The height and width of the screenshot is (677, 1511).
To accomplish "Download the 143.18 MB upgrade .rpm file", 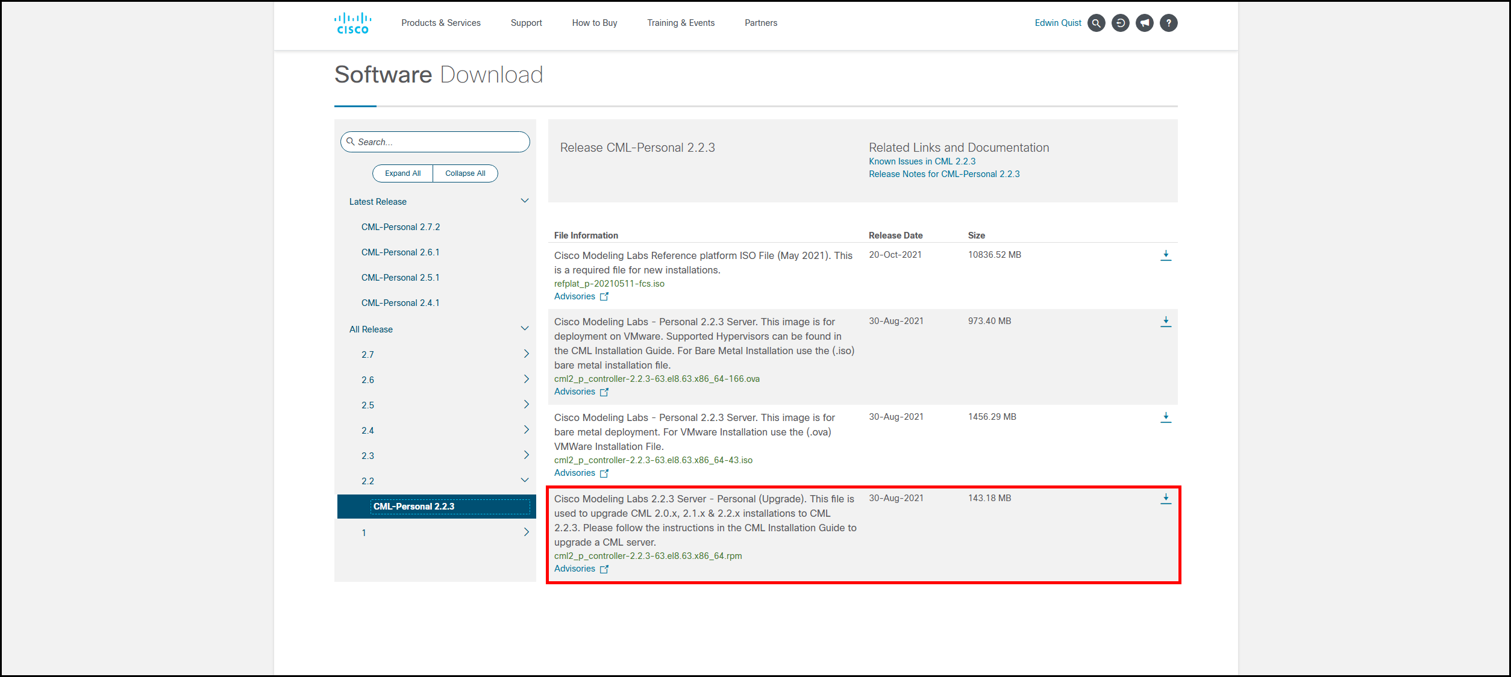I will tap(1166, 499).
